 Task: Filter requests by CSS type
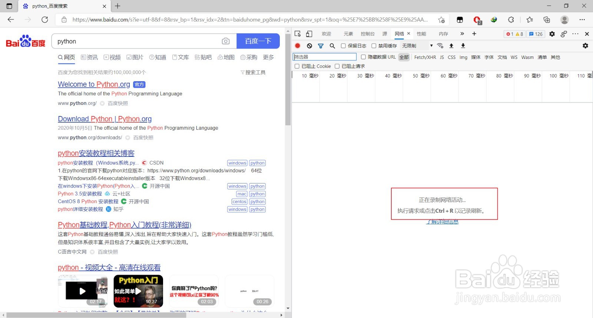coord(451,57)
